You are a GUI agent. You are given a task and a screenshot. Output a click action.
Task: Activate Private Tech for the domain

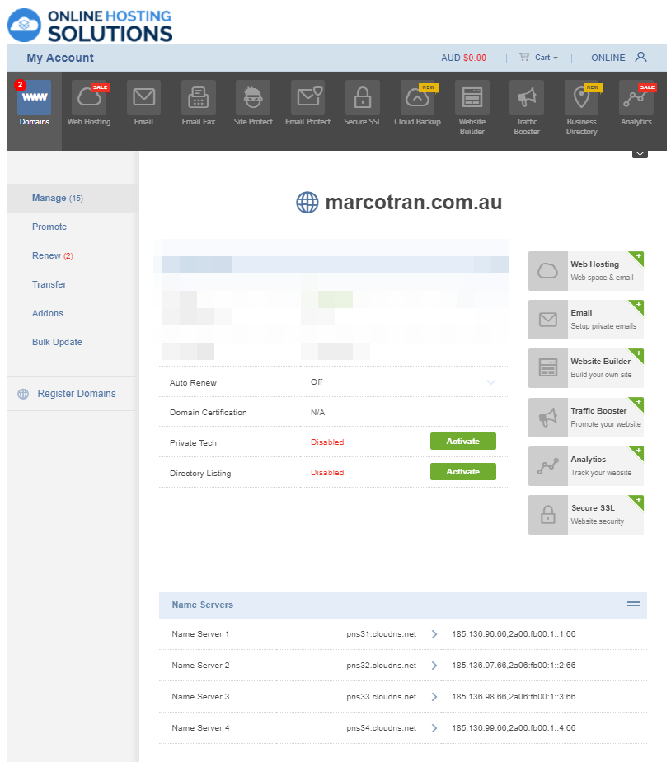pyautogui.click(x=462, y=441)
